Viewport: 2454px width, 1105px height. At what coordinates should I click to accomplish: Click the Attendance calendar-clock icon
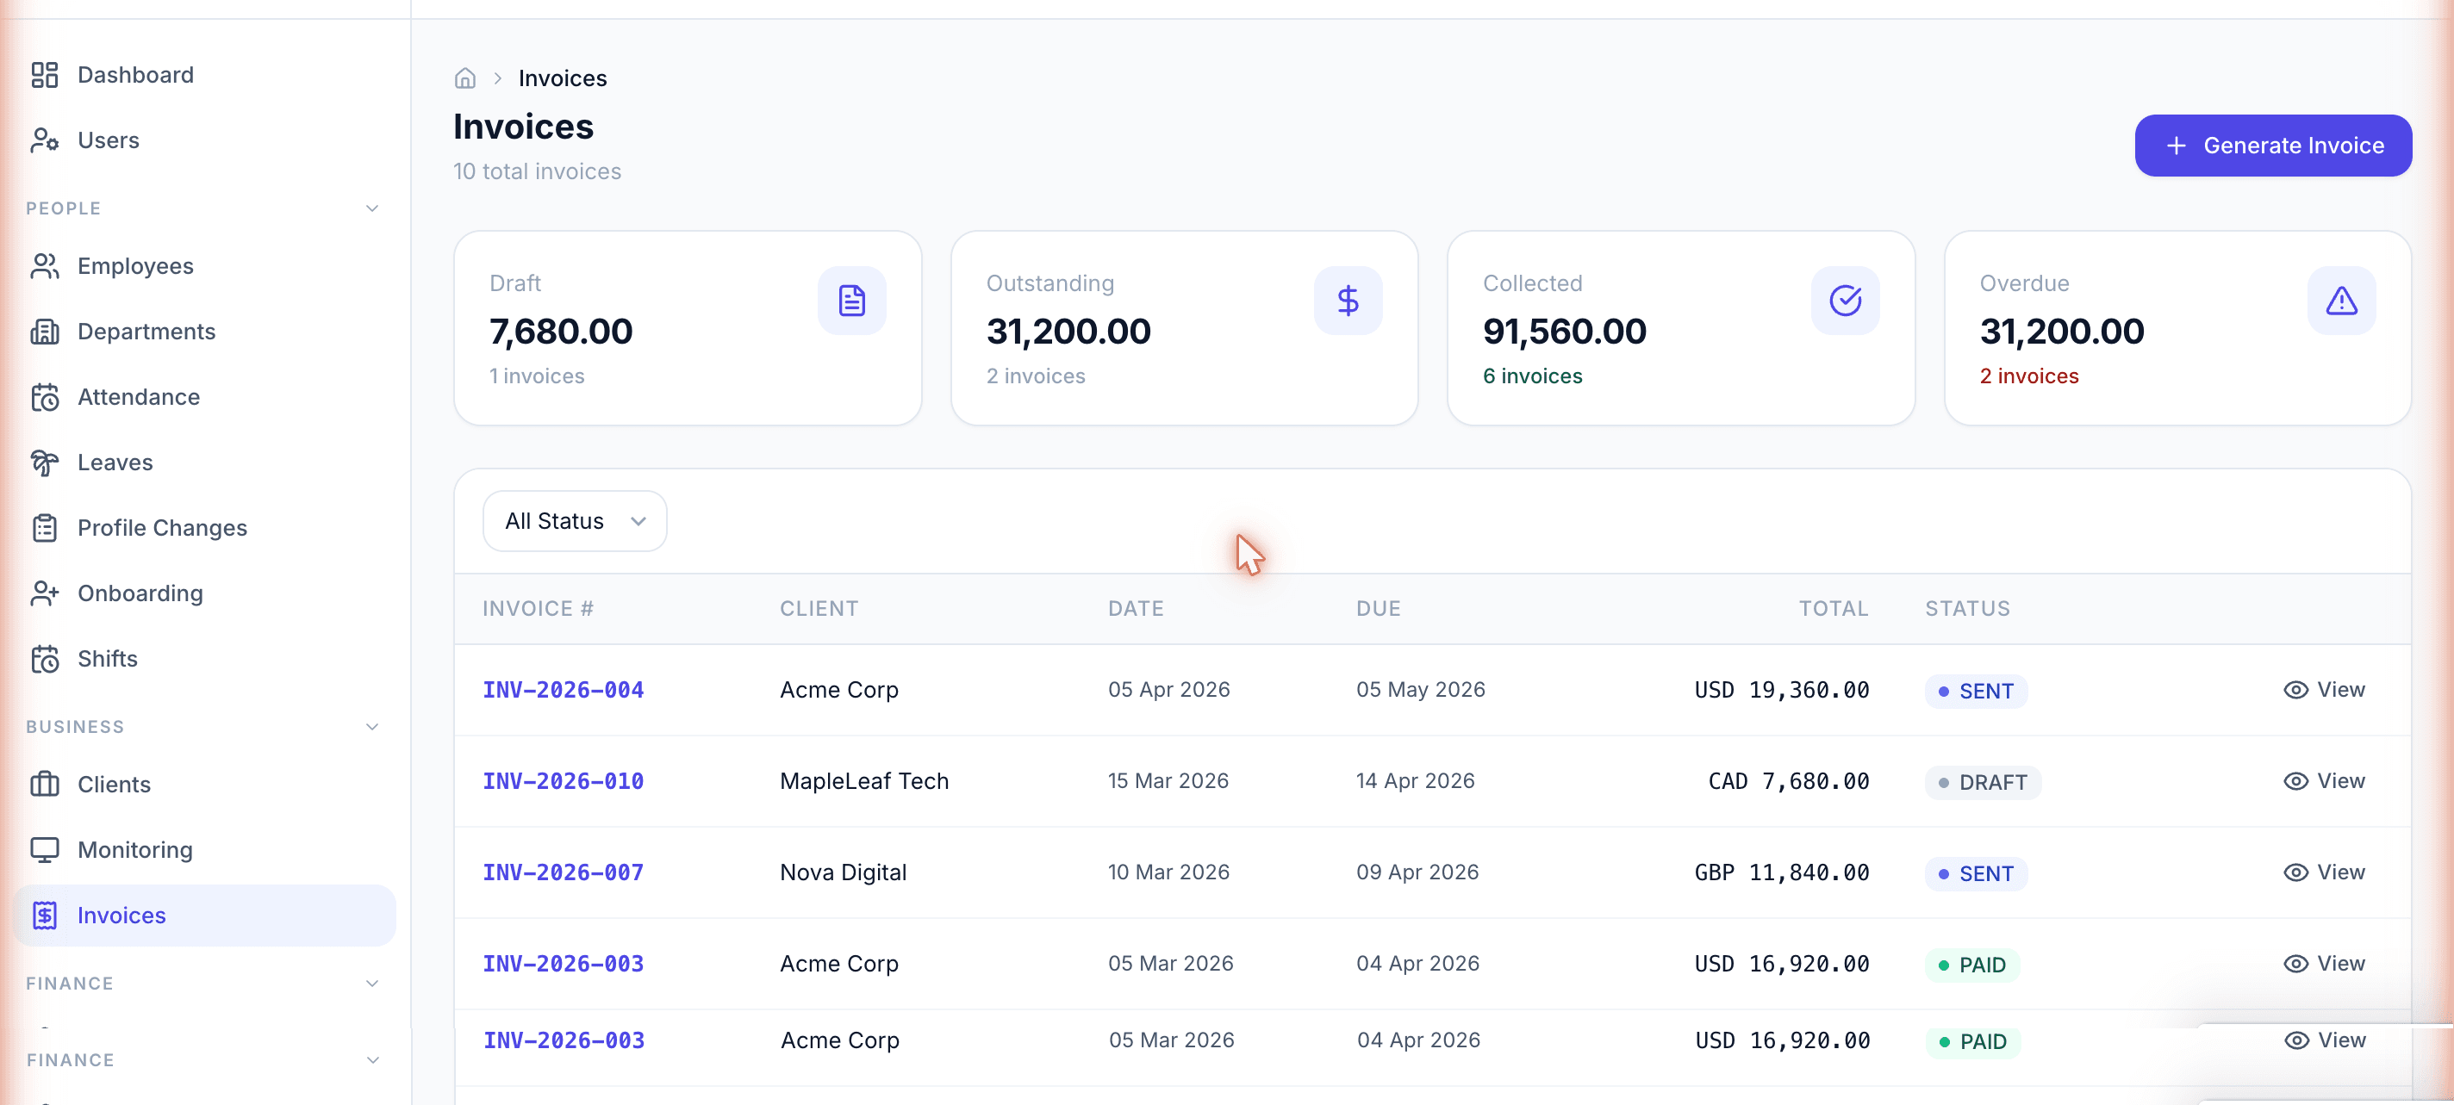coord(45,397)
